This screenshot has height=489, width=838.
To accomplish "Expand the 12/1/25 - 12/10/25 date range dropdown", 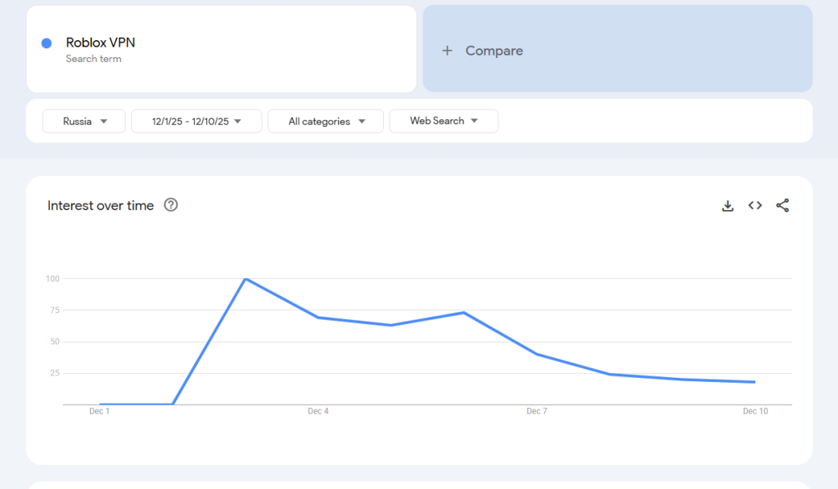I will tap(196, 121).
